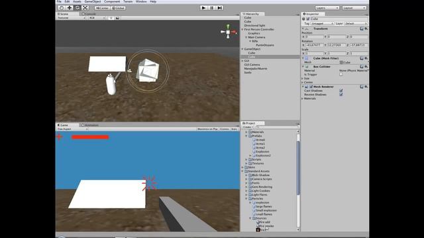Open the Mesh Renderer gear menu
The height and width of the screenshot is (238, 424).
pos(366,87)
